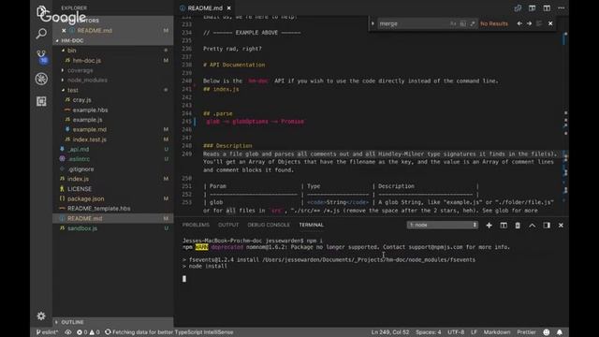Kill terminal with the trash icon
This screenshot has height=337, width=599.
click(518, 226)
